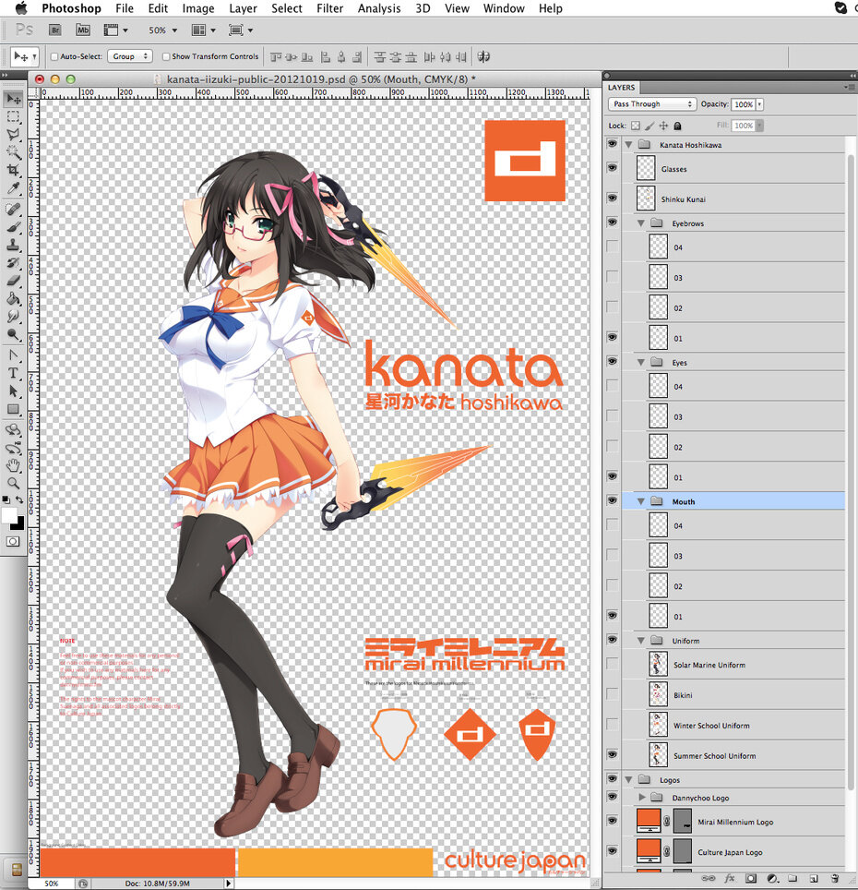Expand the Dannychoo Logo group

pyautogui.click(x=642, y=798)
